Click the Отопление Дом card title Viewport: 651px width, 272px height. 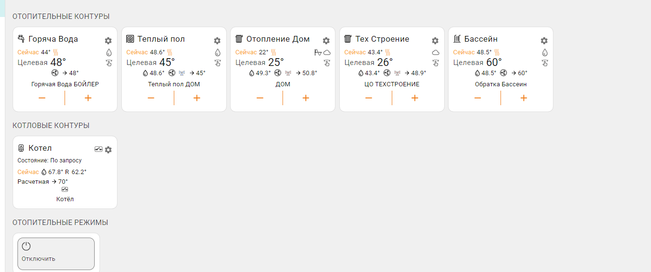(x=278, y=39)
